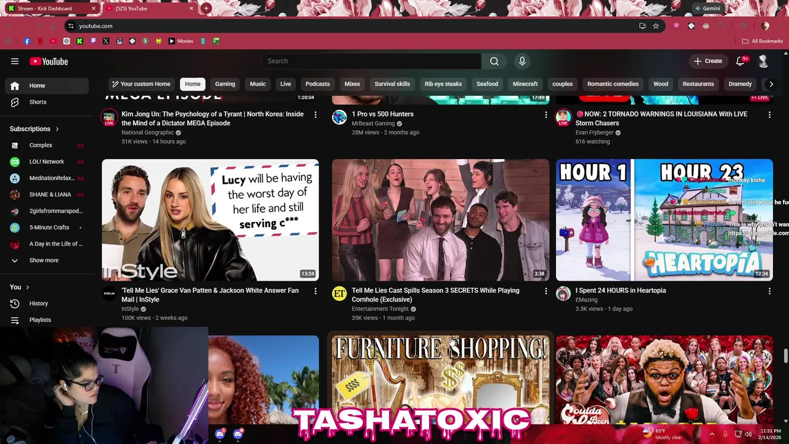Screen dimensions: 789x444
Task: Open the Furniture Shopping video thumbnail
Action: coord(440,379)
